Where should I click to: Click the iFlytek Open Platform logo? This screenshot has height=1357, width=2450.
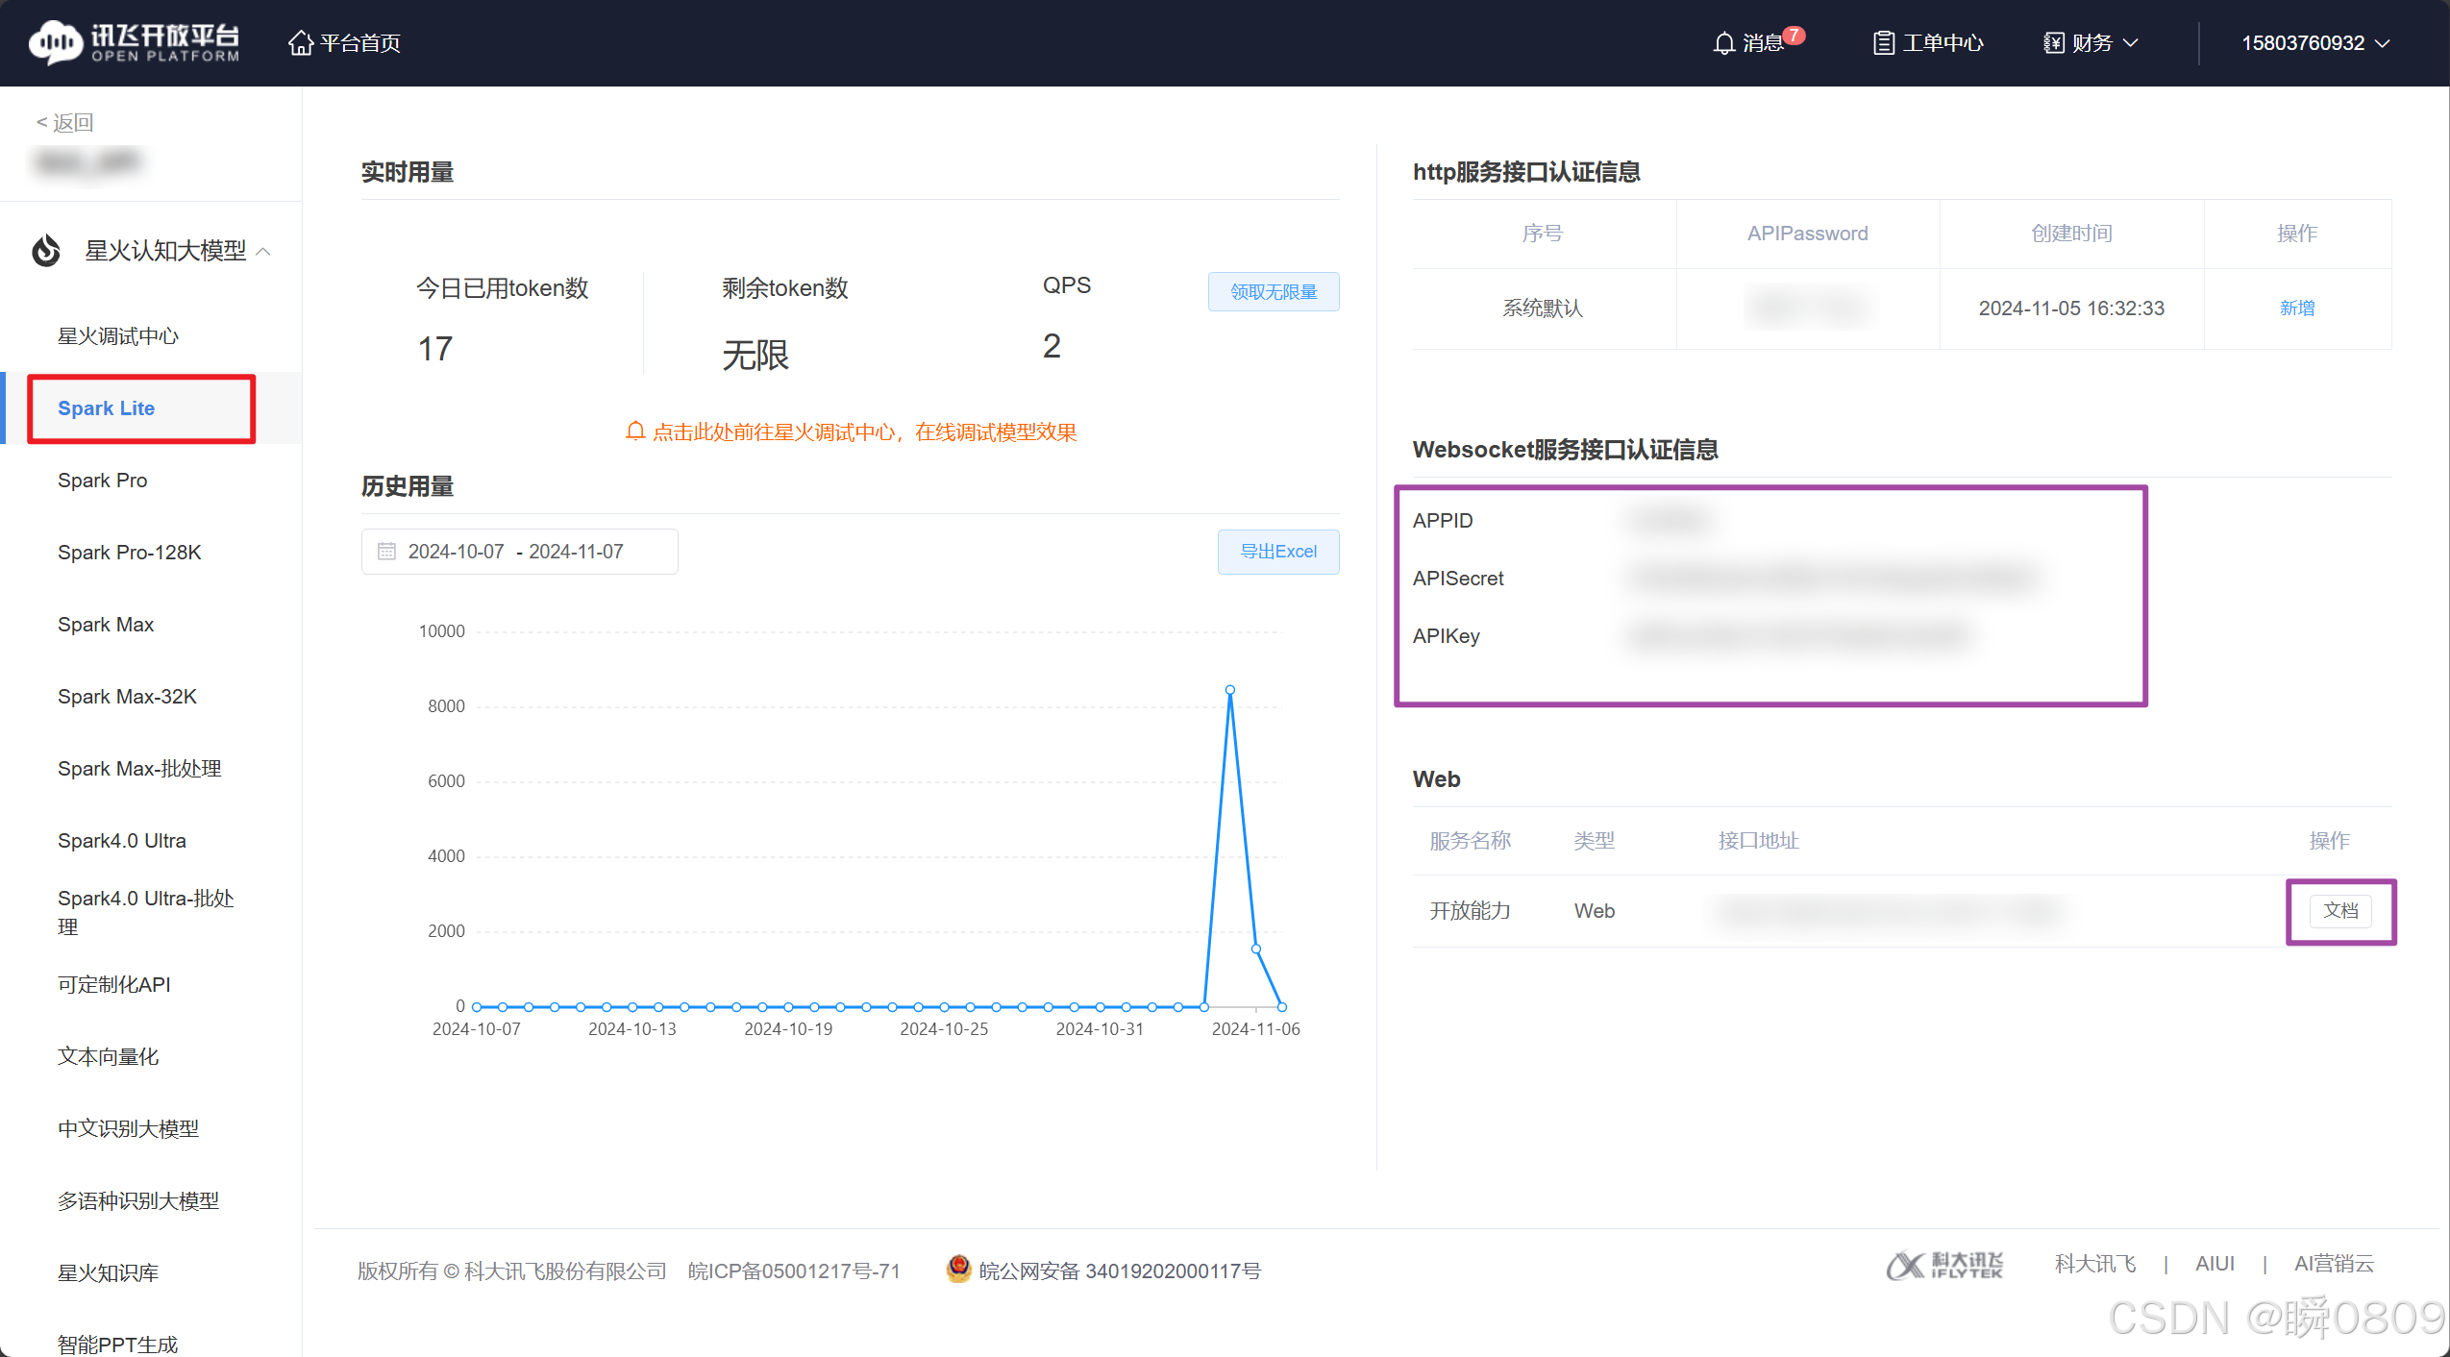135,42
